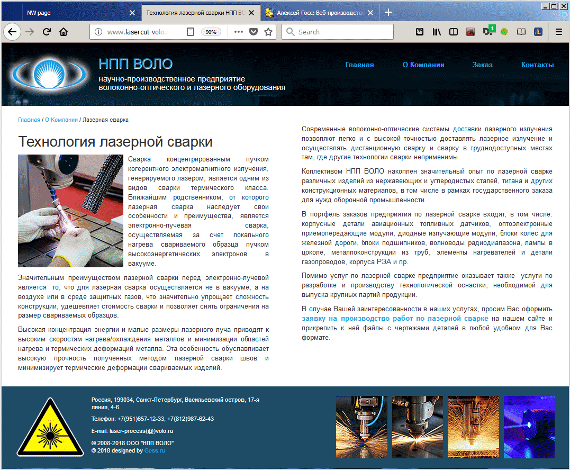Follow the Главная breadcrumb link
The width and height of the screenshot is (570, 470).
[x=29, y=120]
